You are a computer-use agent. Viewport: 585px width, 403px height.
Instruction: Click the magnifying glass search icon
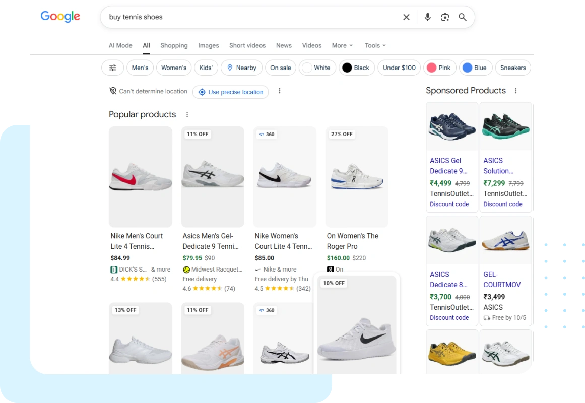tap(462, 17)
